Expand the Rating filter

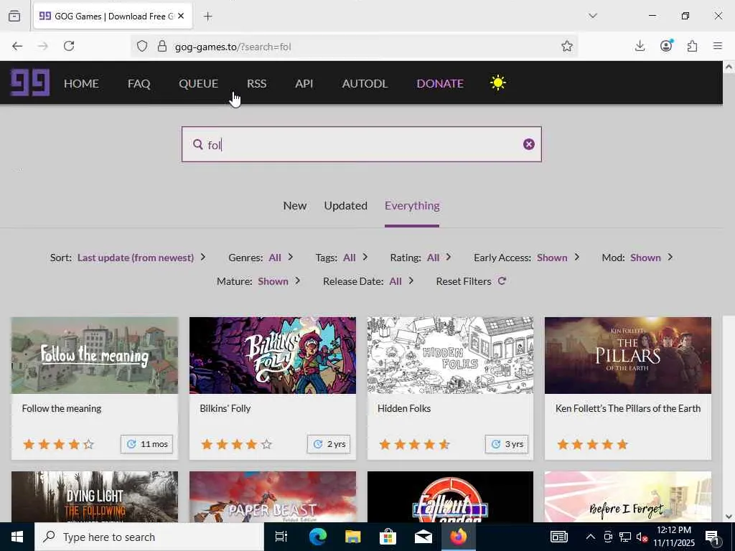[x=421, y=258]
